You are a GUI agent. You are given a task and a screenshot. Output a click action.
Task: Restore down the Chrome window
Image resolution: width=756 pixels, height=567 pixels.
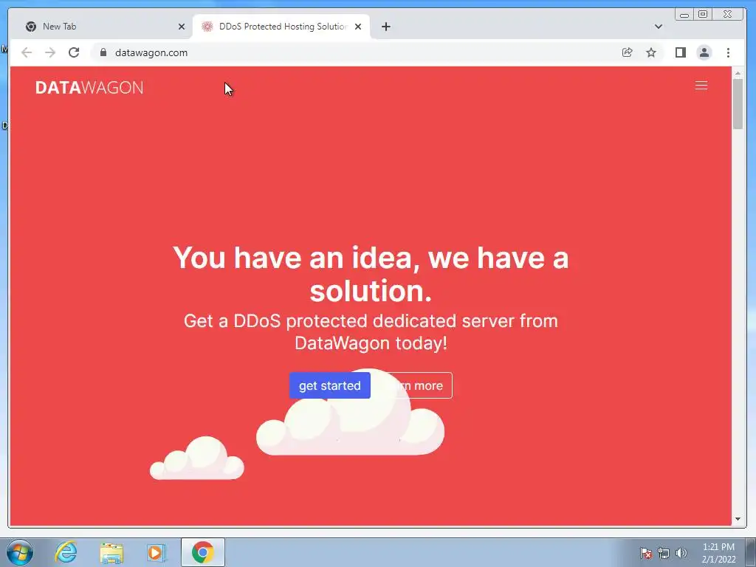(703, 15)
